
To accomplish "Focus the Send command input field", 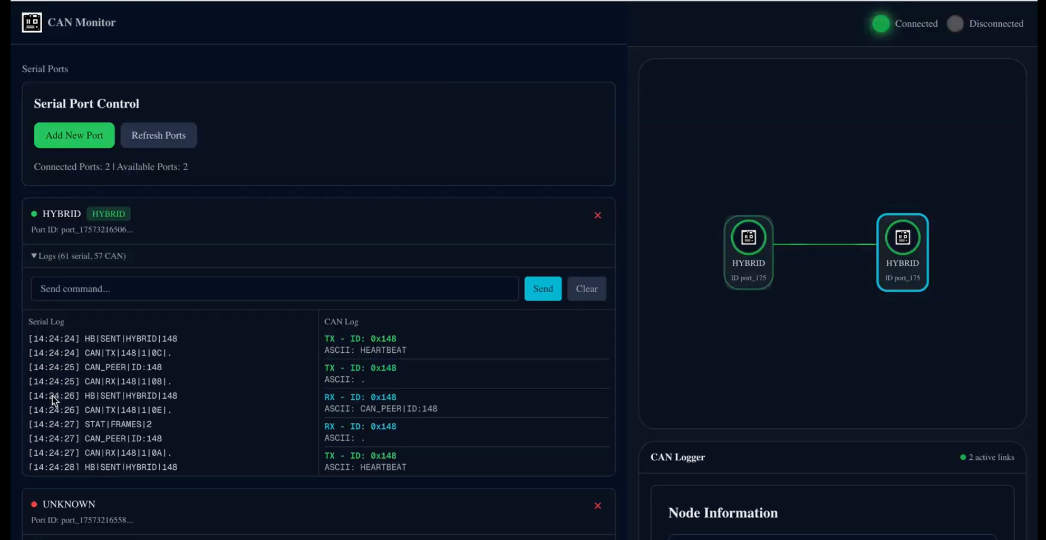I will click(275, 288).
